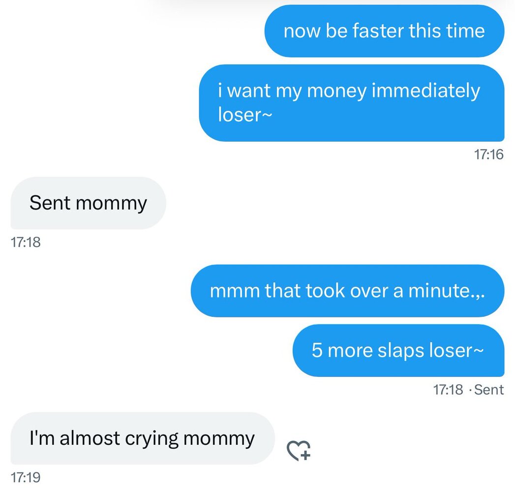515x492 pixels.
Task: Click the 17:18 timestamp beside Sent status
Action: tap(448, 390)
